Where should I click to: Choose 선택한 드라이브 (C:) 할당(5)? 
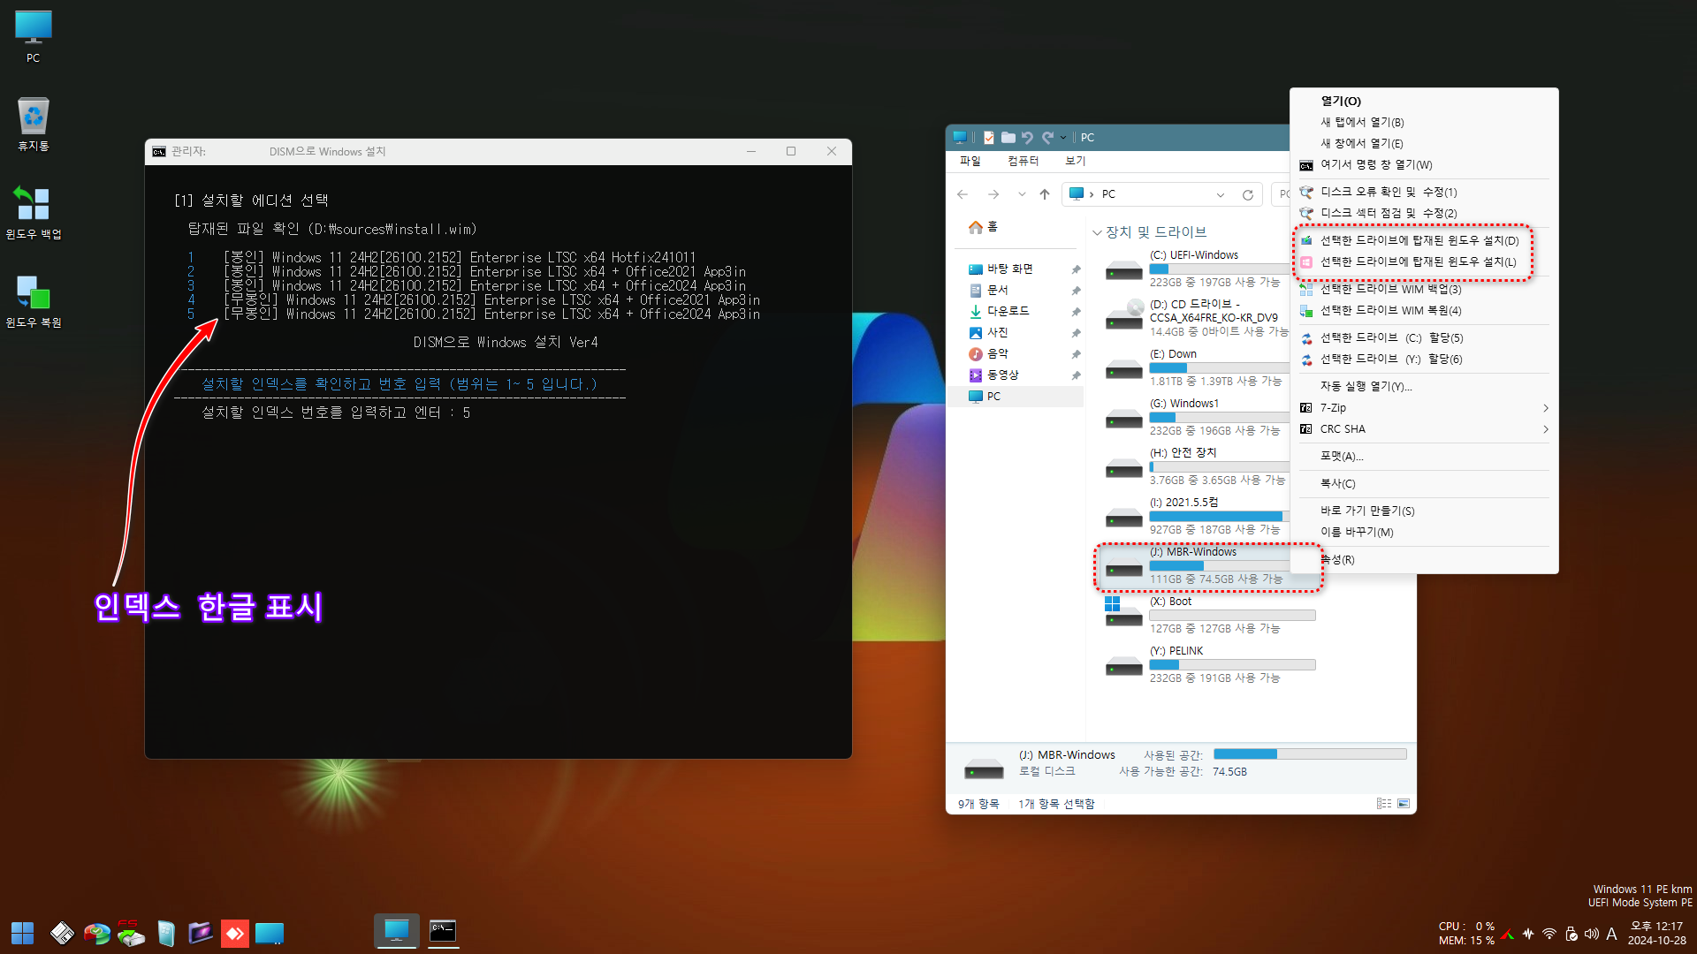coord(1423,338)
